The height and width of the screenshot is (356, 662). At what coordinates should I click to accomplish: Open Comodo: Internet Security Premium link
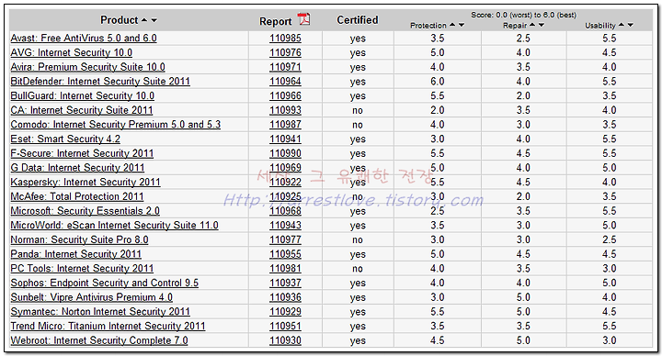click(x=116, y=125)
